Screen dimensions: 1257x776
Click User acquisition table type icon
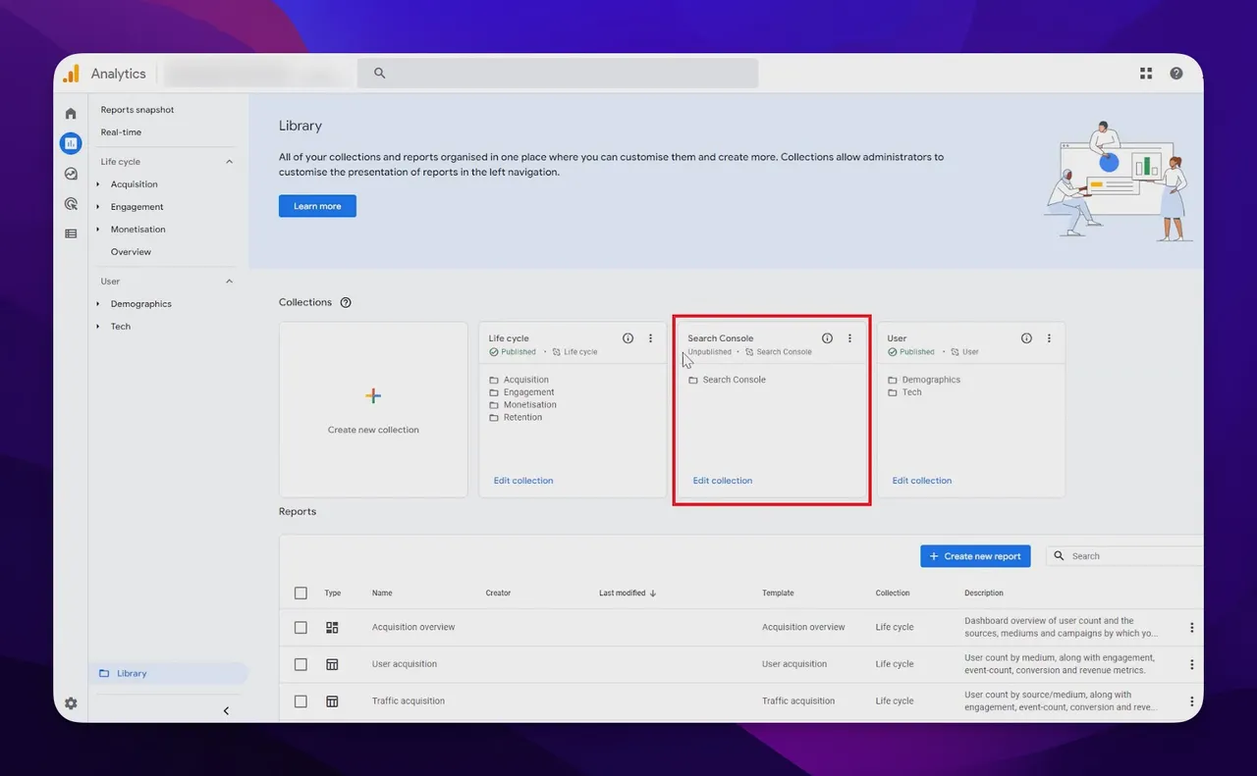point(332,664)
